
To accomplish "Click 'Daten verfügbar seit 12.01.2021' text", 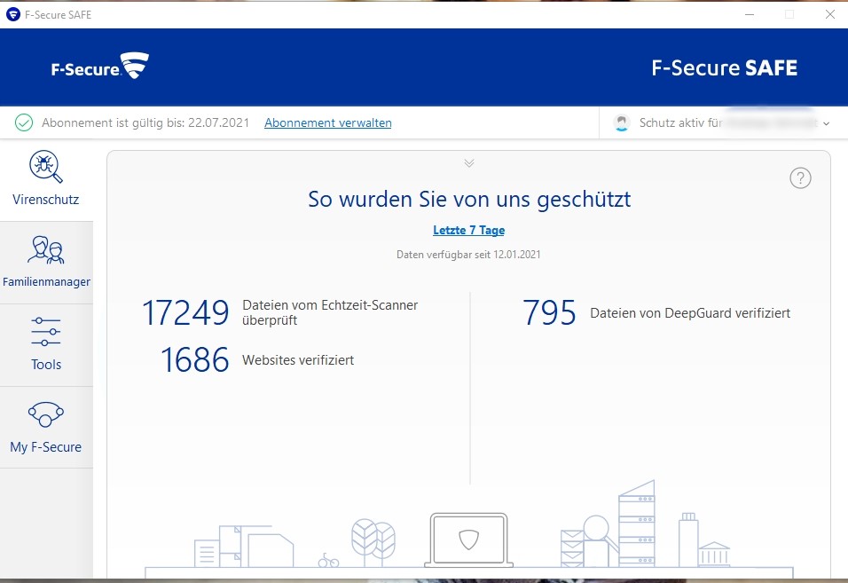I will 468,255.
